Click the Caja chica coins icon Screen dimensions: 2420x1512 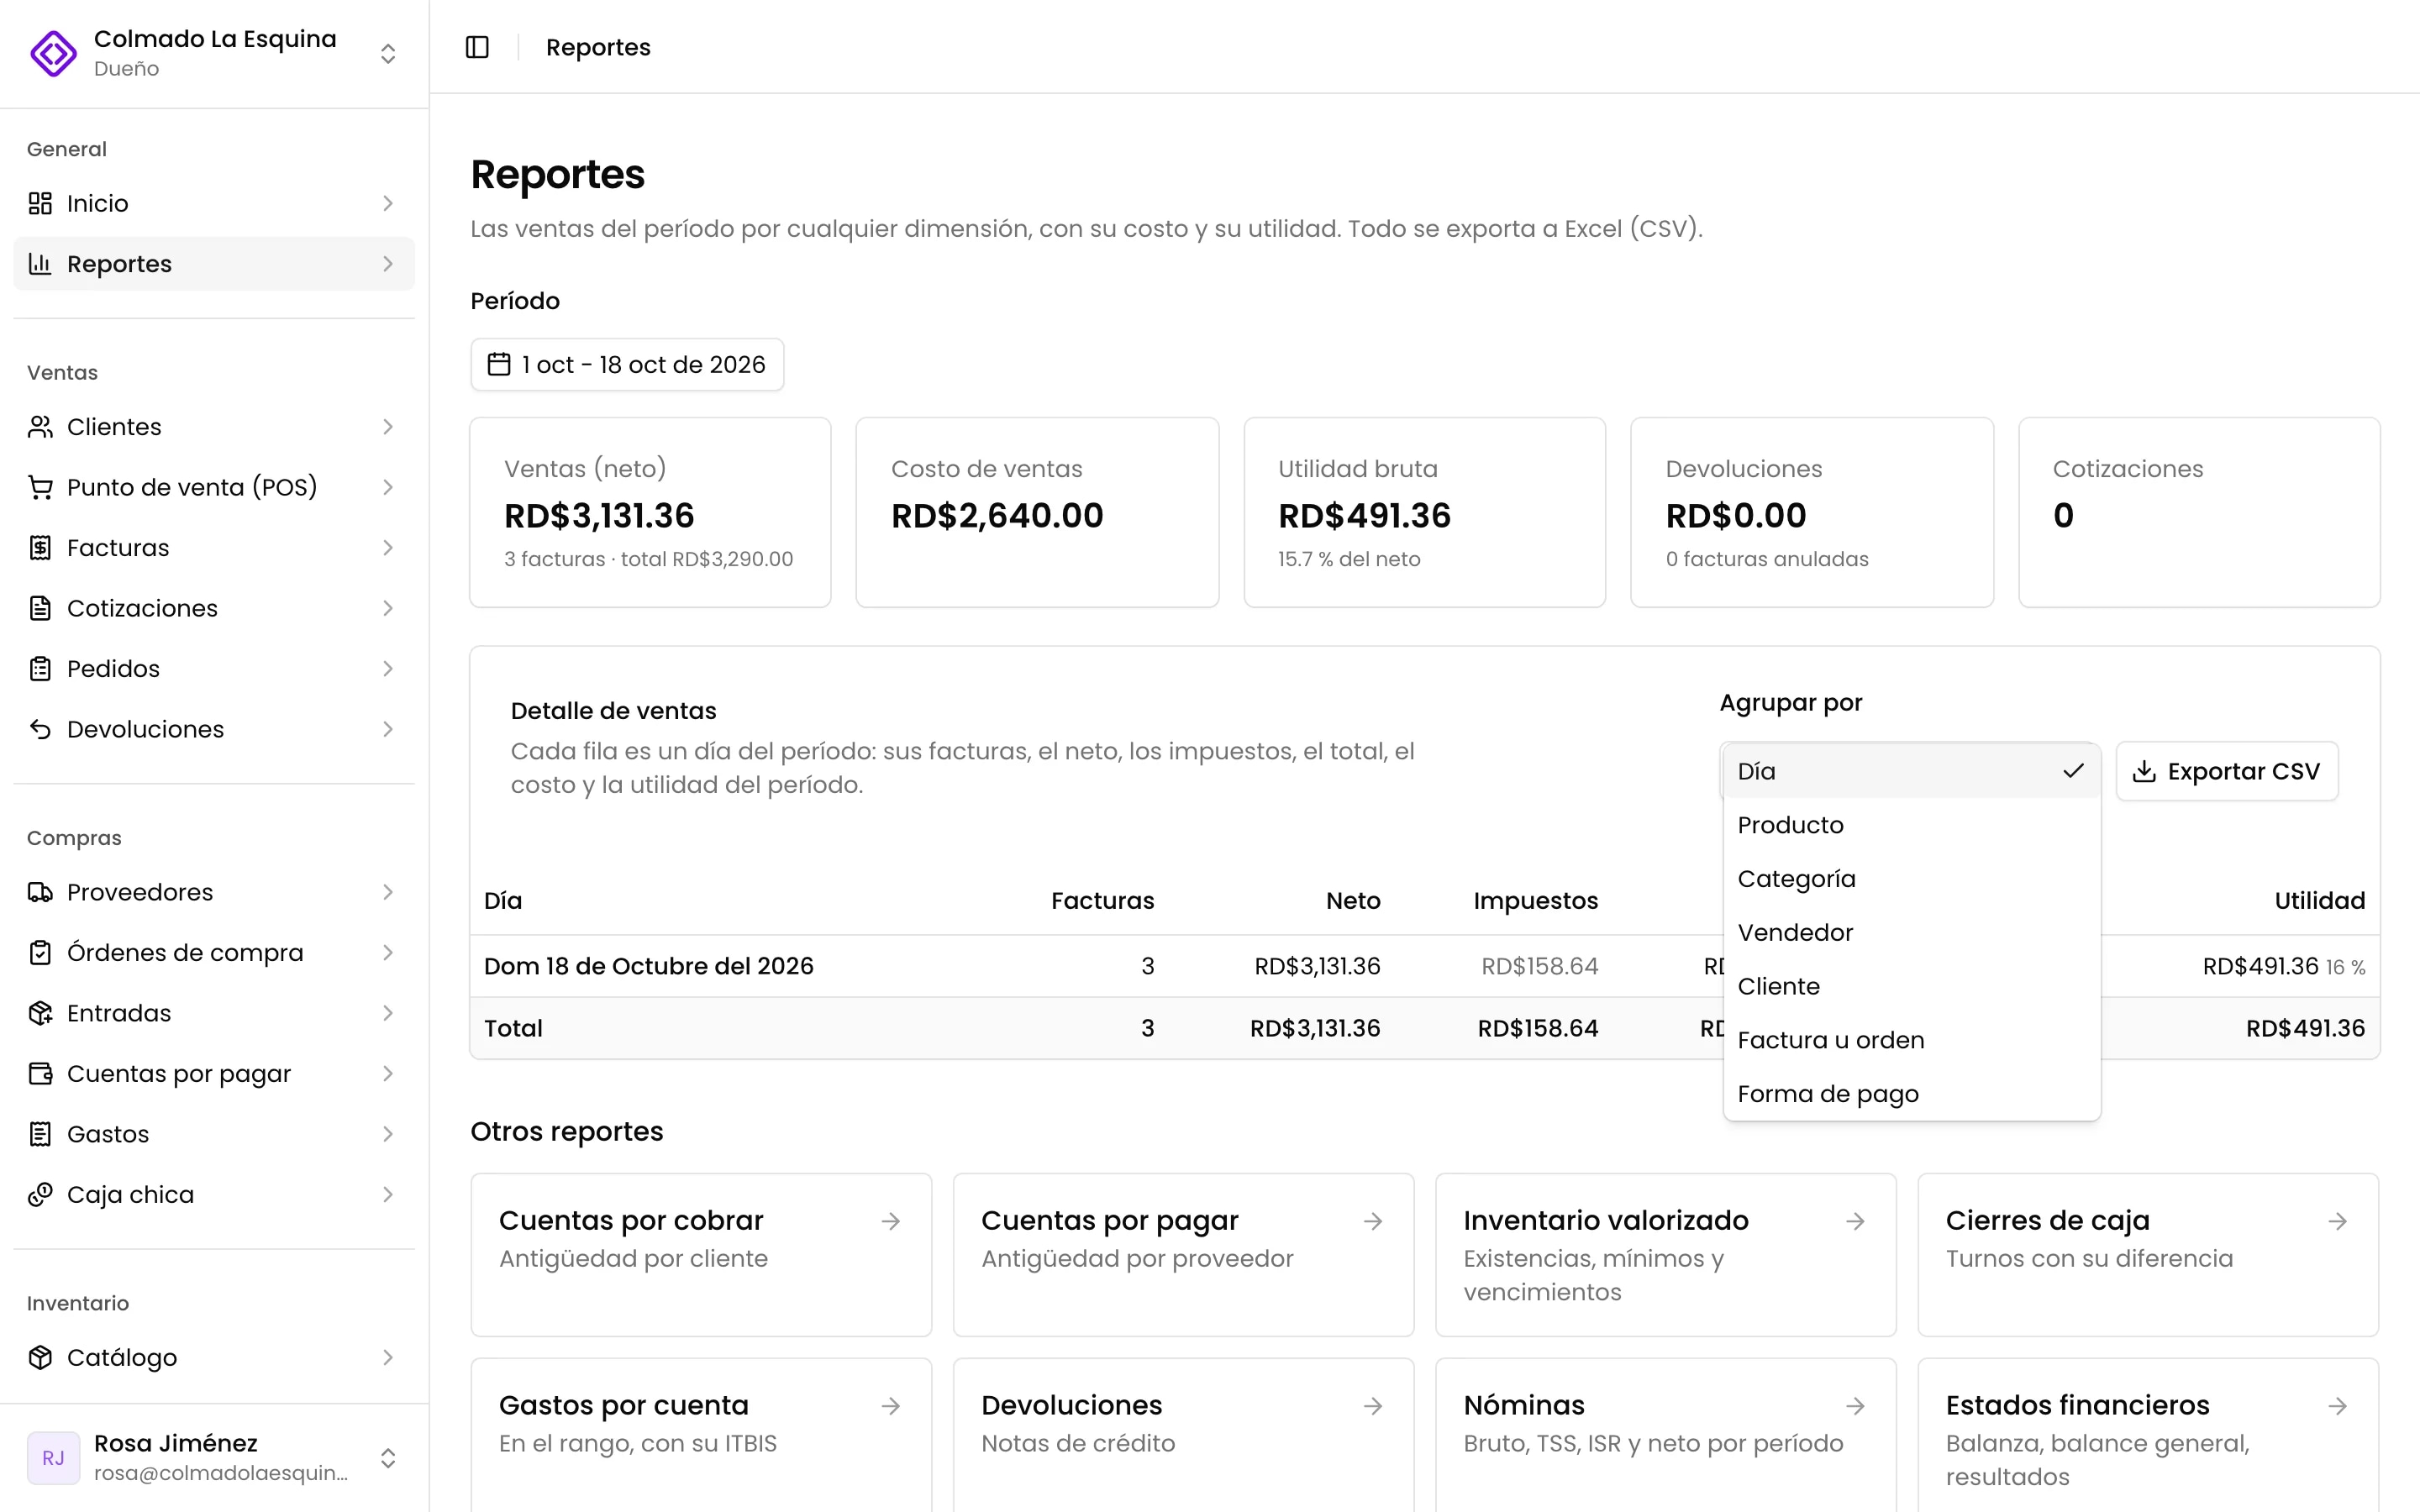(x=40, y=1195)
